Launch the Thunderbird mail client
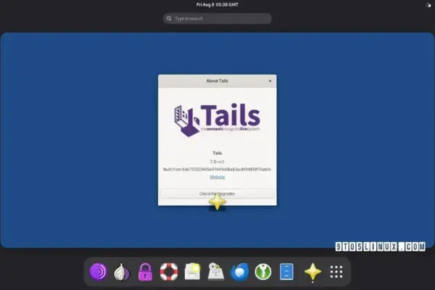Viewport: 435px width, 290px height. point(239,272)
